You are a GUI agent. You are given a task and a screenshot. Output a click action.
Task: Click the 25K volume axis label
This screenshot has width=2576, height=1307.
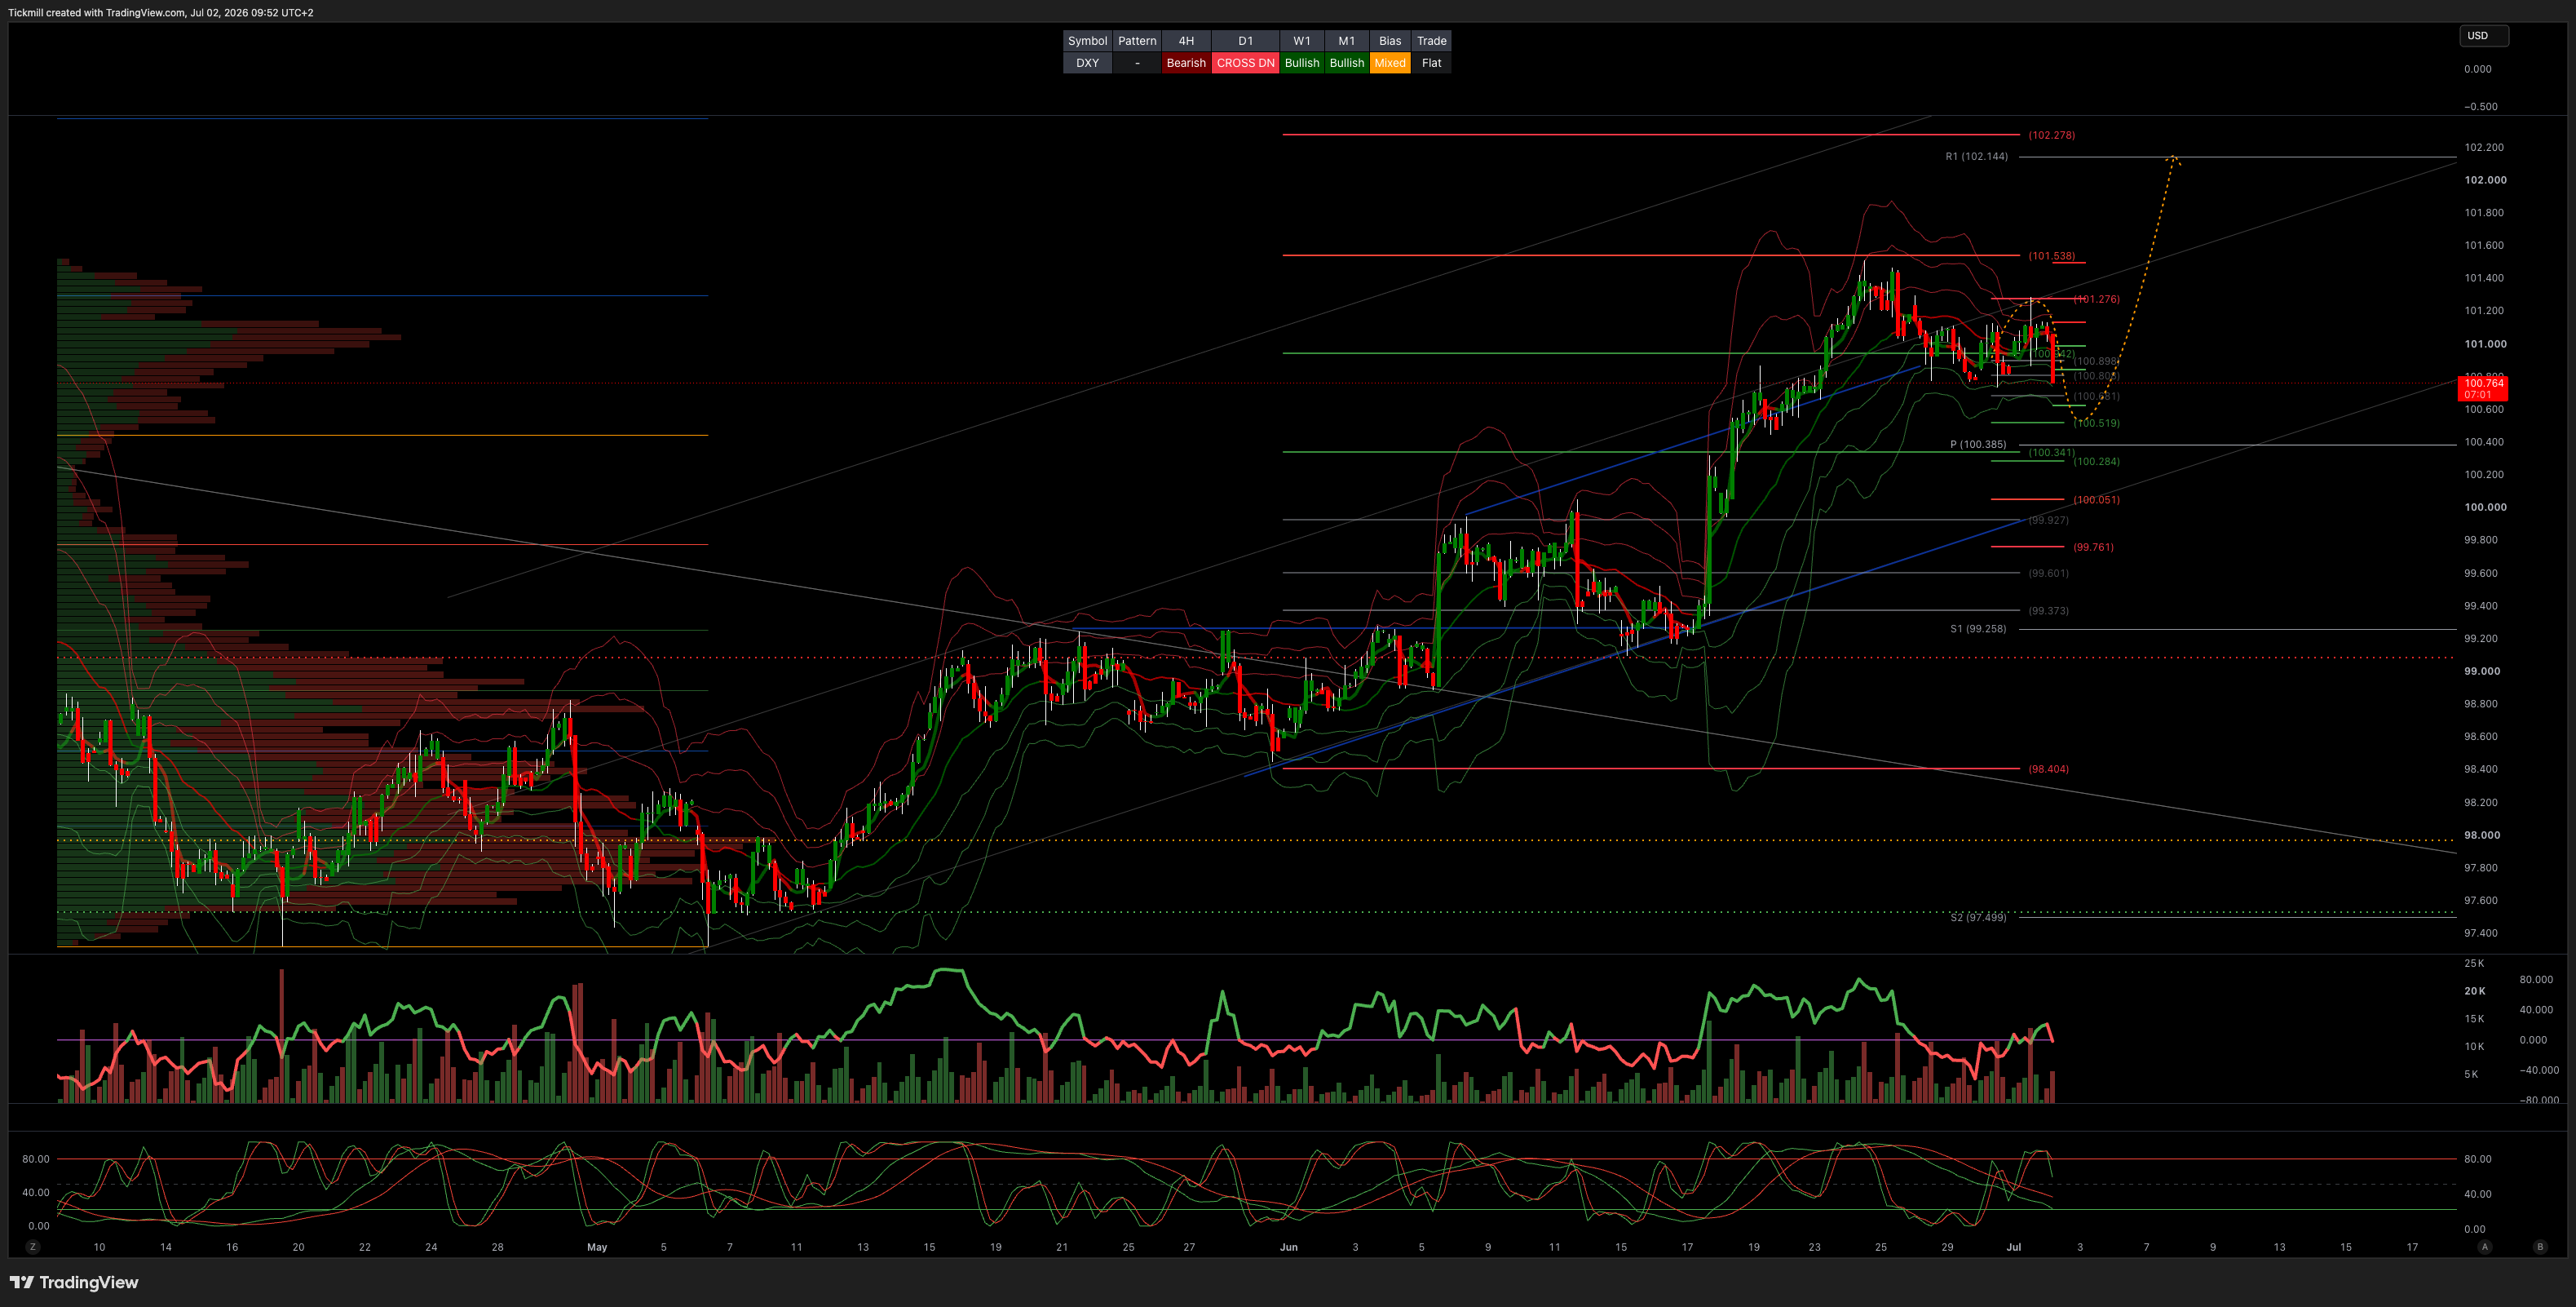[2474, 964]
